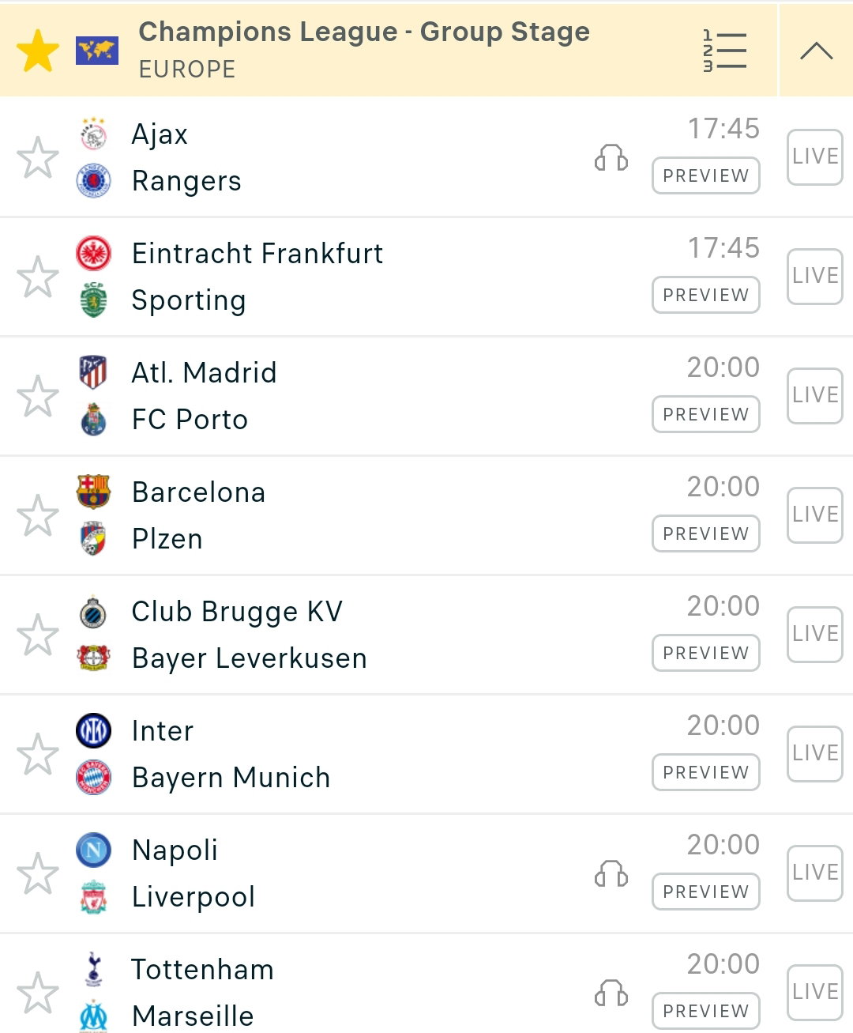Click the Inter club logo

pos(93,730)
